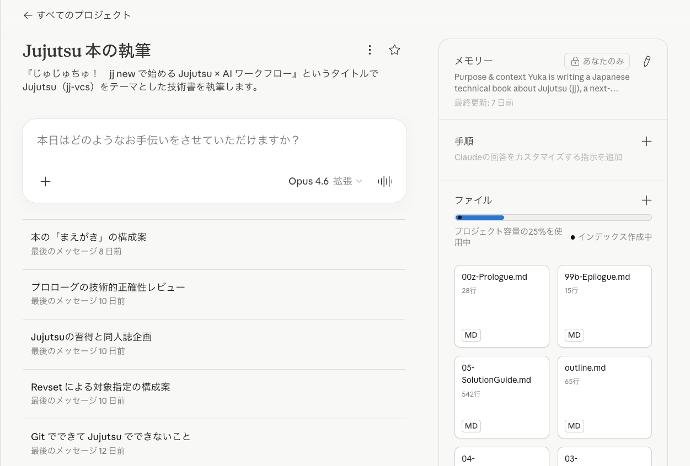This screenshot has height=466, width=690.
Task: Start voice input with waveform icon
Action: (x=385, y=181)
